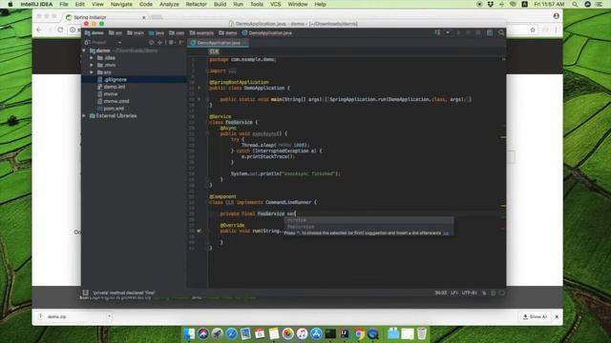Open Google Chrome from the dock

(359, 333)
